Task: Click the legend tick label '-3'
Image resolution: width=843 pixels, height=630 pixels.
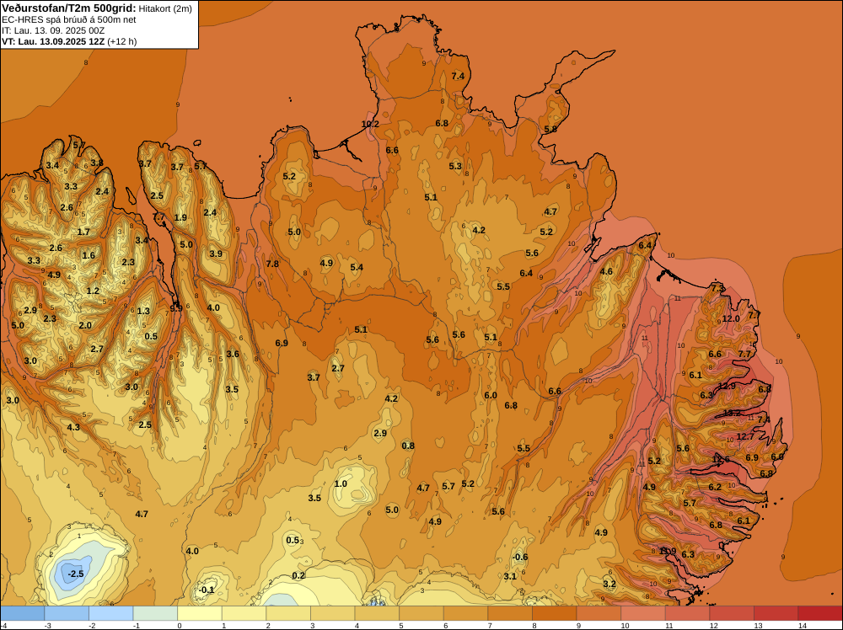Action: [46, 626]
